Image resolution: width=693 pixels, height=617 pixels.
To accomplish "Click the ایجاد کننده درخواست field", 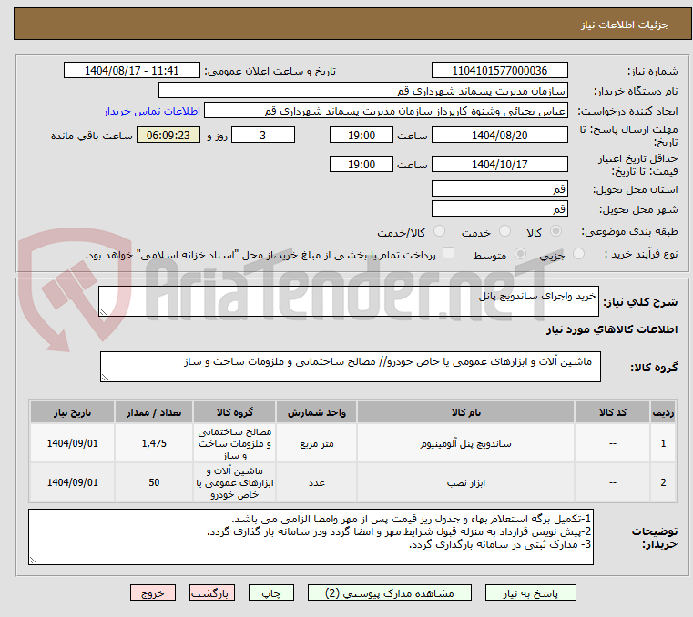I will pyautogui.click(x=385, y=111).
